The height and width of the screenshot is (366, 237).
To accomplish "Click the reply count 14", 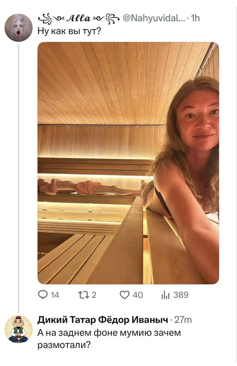I will [x=55, y=295].
